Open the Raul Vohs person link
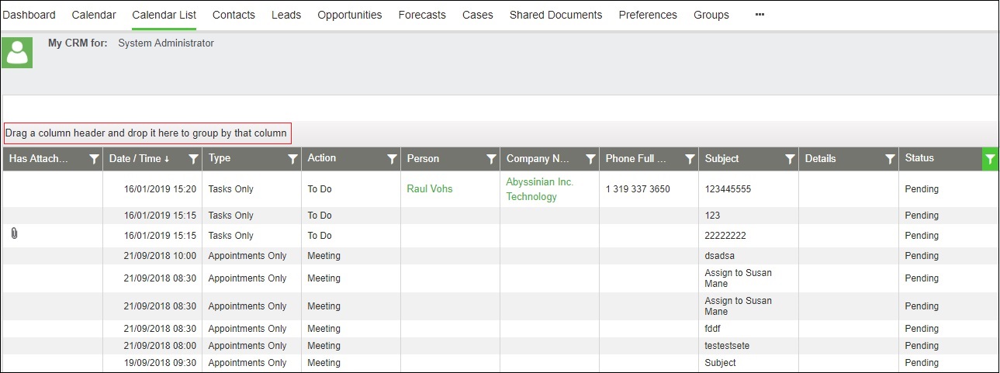 point(429,189)
